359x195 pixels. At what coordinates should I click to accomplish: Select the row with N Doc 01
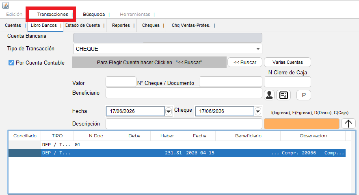pyautogui.click(x=177, y=145)
